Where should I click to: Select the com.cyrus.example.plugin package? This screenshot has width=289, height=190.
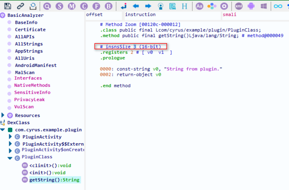(48, 130)
